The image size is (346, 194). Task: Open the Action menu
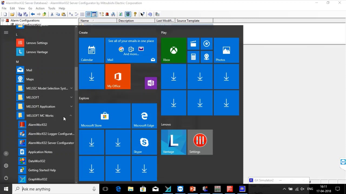pyautogui.click(x=40, y=8)
